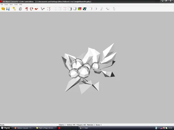Save the model with the floppy disk icon
The height and width of the screenshot is (130, 174).
8,9
